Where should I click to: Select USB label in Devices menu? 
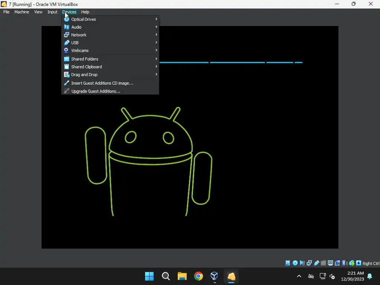tap(75, 43)
